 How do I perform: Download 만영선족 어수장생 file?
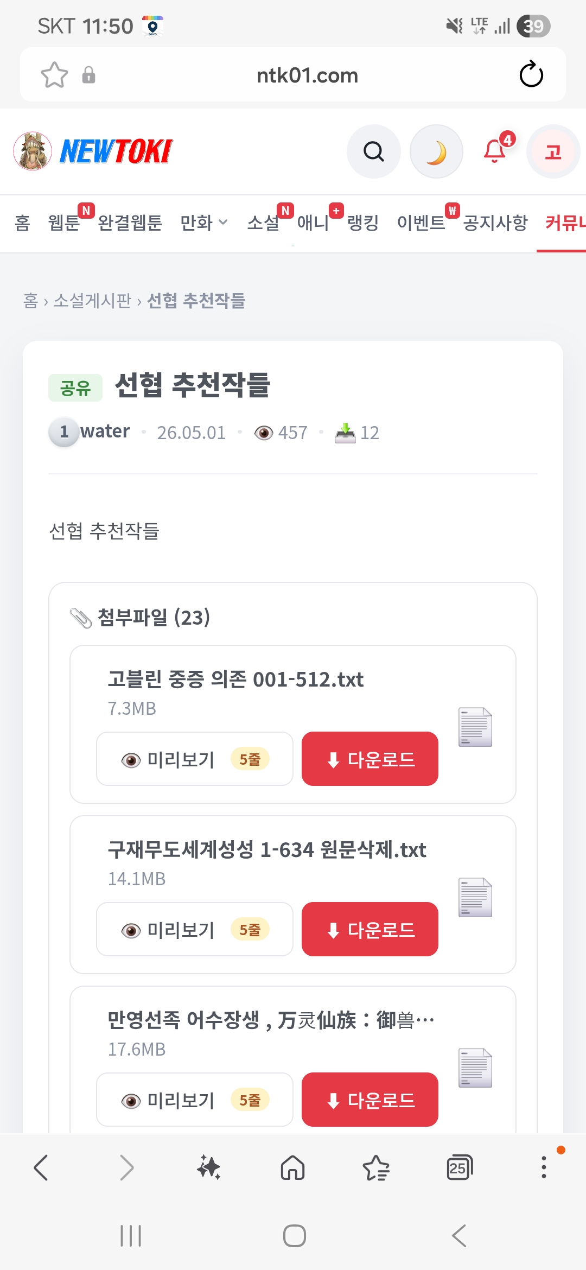tap(370, 1100)
